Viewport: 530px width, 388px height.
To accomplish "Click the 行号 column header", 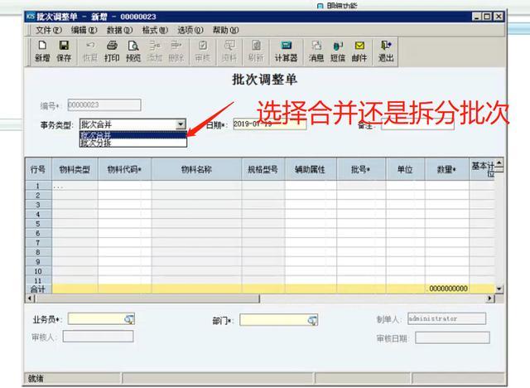I will click(x=39, y=169).
